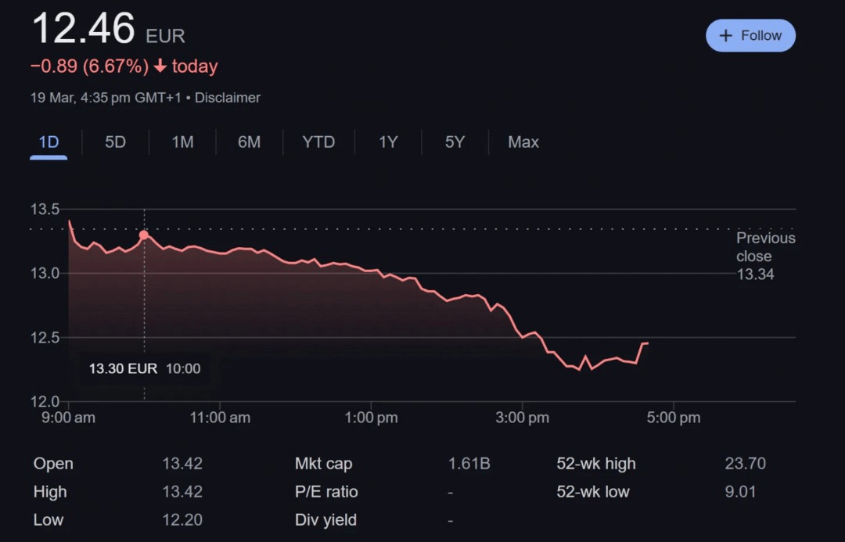Click the 10:00 data point on chart

tap(144, 235)
